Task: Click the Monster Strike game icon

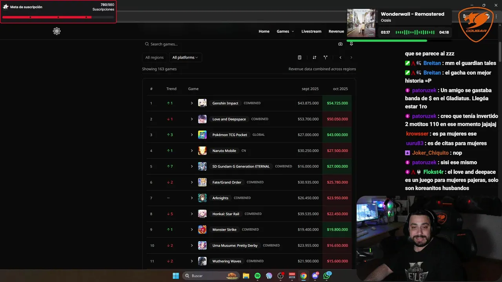Action: 202,230
